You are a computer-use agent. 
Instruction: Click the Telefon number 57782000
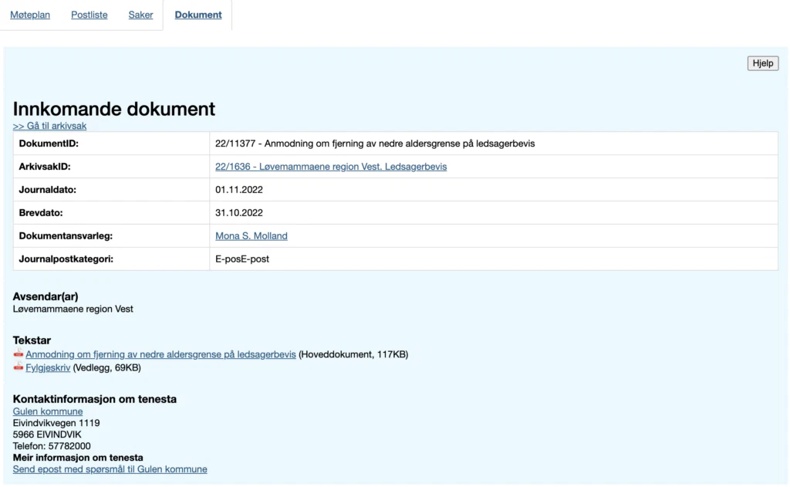[68, 446]
